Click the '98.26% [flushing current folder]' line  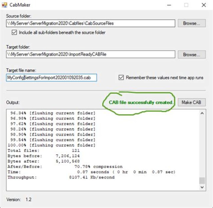pos(53,129)
